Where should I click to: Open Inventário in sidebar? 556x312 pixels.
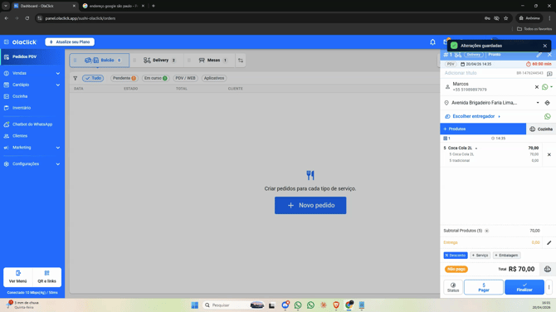(32, 108)
